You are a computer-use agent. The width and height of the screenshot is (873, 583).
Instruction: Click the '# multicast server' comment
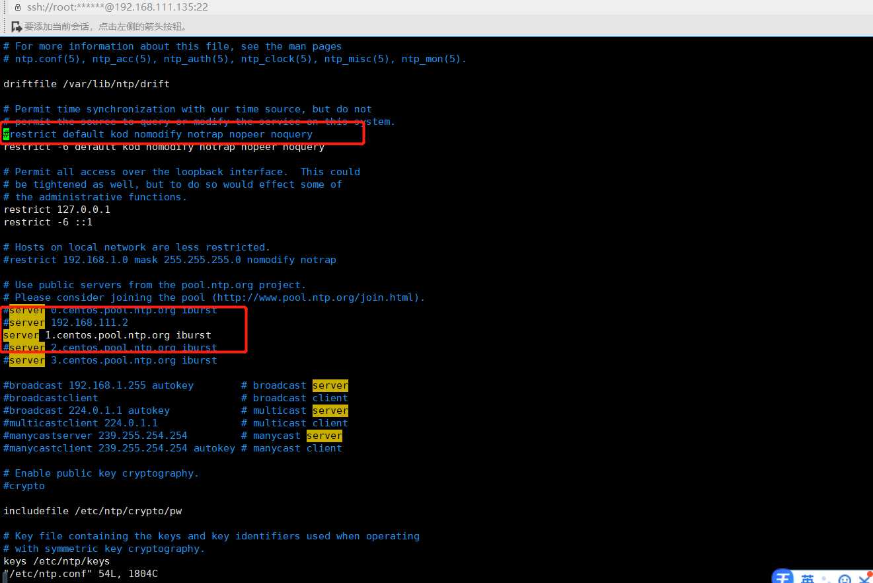click(x=295, y=410)
